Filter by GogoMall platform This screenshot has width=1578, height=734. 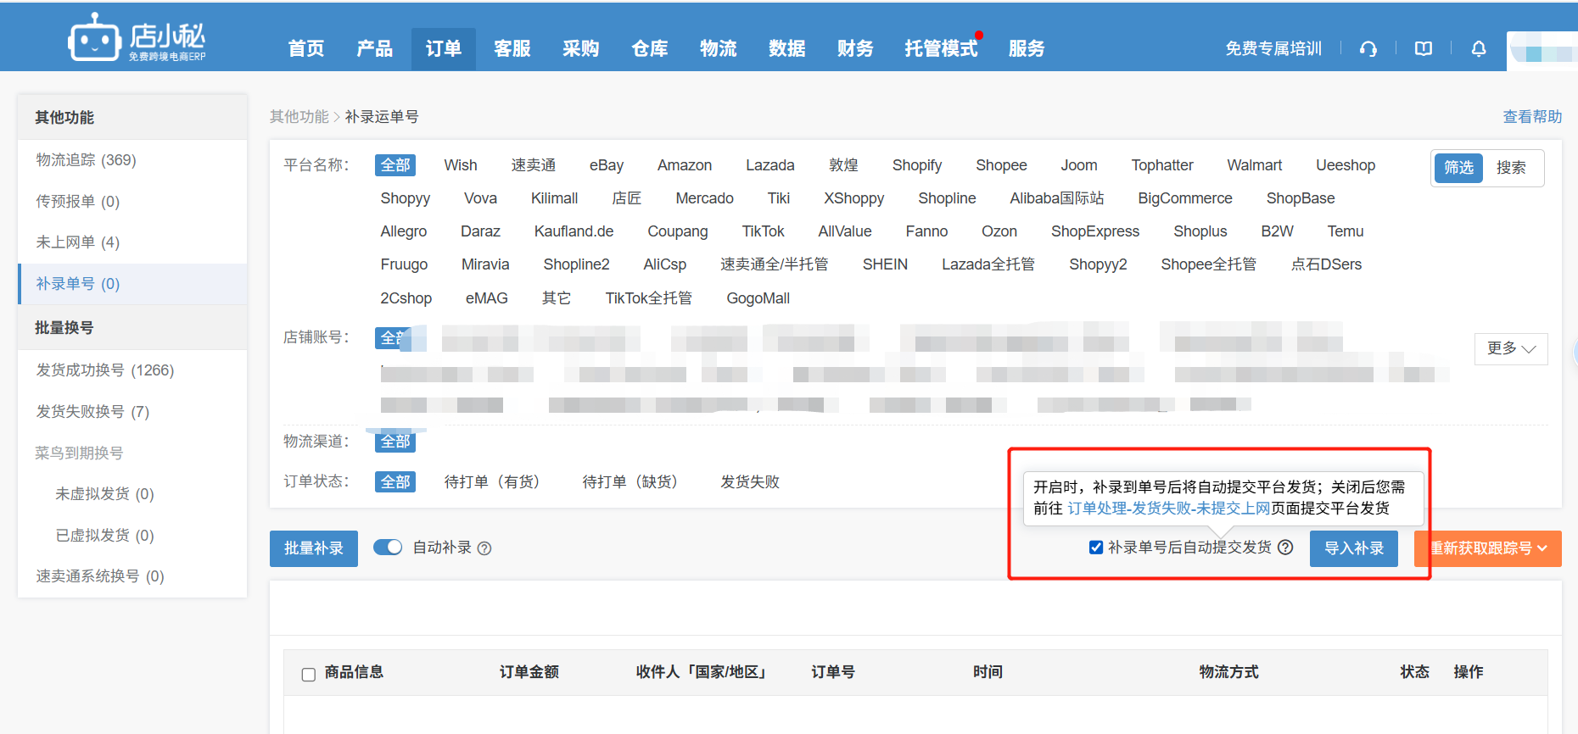click(x=758, y=298)
